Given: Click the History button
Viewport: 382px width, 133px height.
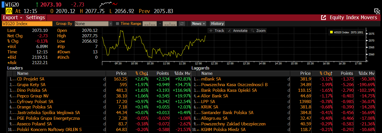Looking at the screenshot, I should click(x=217, y=24).
